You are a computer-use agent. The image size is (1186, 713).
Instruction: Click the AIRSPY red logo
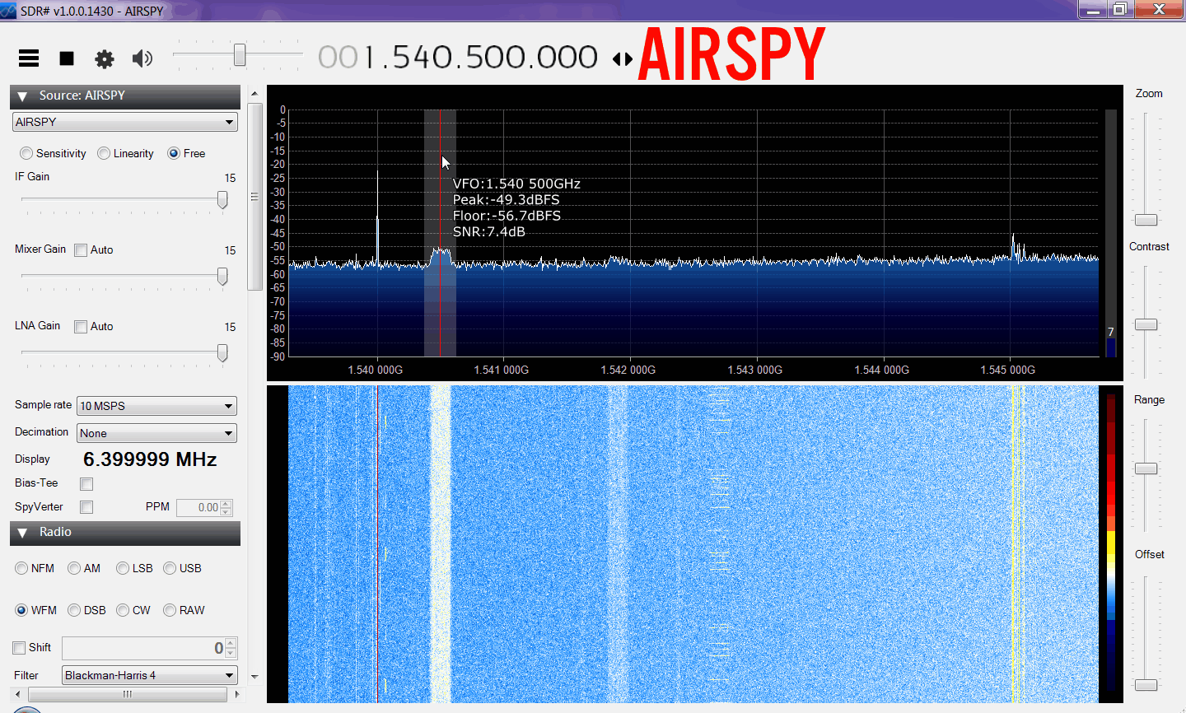click(x=731, y=54)
